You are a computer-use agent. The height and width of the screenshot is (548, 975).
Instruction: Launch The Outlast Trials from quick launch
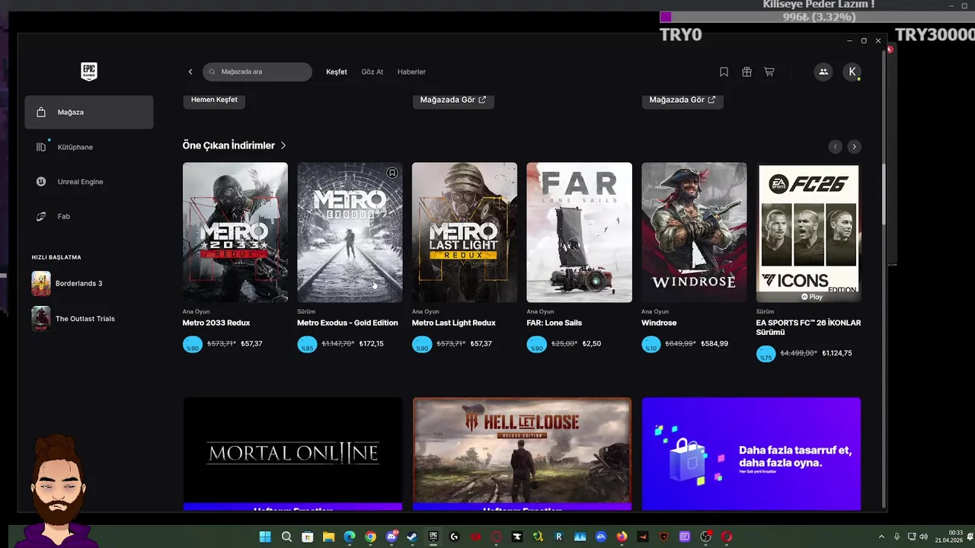click(73, 319)
